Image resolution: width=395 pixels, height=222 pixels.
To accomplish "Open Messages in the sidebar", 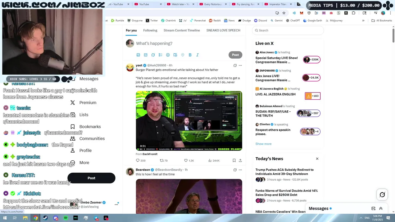I will coord(84,79).
